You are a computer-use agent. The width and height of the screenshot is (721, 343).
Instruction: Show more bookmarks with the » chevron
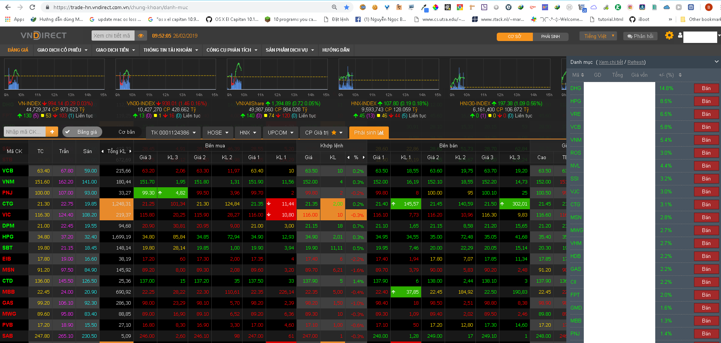[x=670, y=19]
